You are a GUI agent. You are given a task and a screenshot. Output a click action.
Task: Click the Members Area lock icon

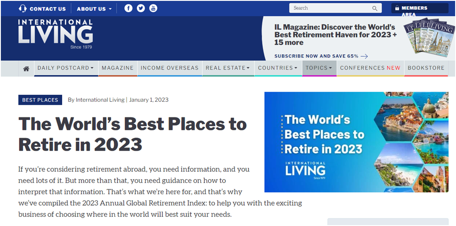[397, 8]
